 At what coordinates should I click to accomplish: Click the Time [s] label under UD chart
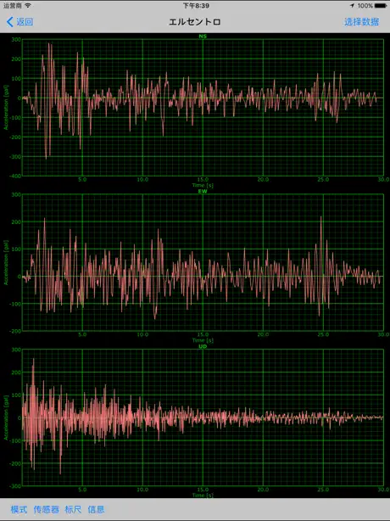point(203,495)
